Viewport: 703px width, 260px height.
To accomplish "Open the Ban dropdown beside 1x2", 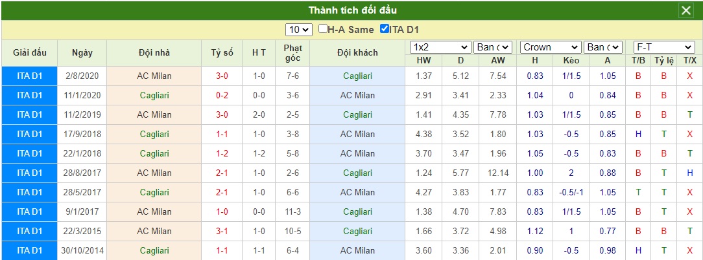I will click(493, 47).
